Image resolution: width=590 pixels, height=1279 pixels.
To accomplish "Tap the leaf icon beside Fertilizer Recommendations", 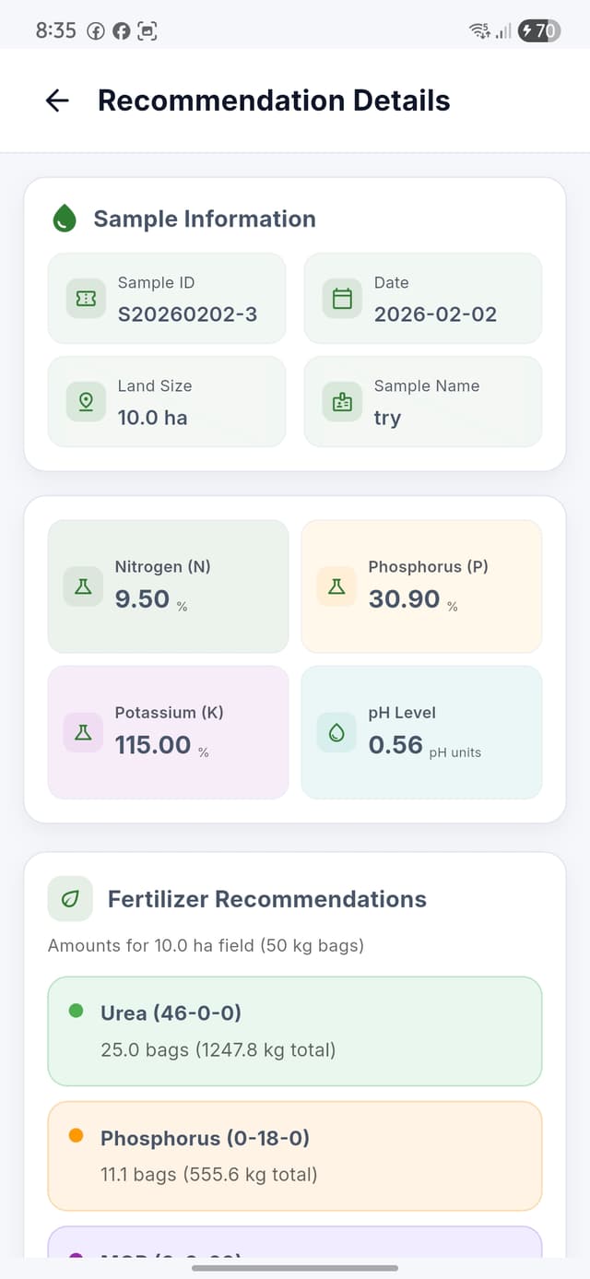I will tap(68, 898).
